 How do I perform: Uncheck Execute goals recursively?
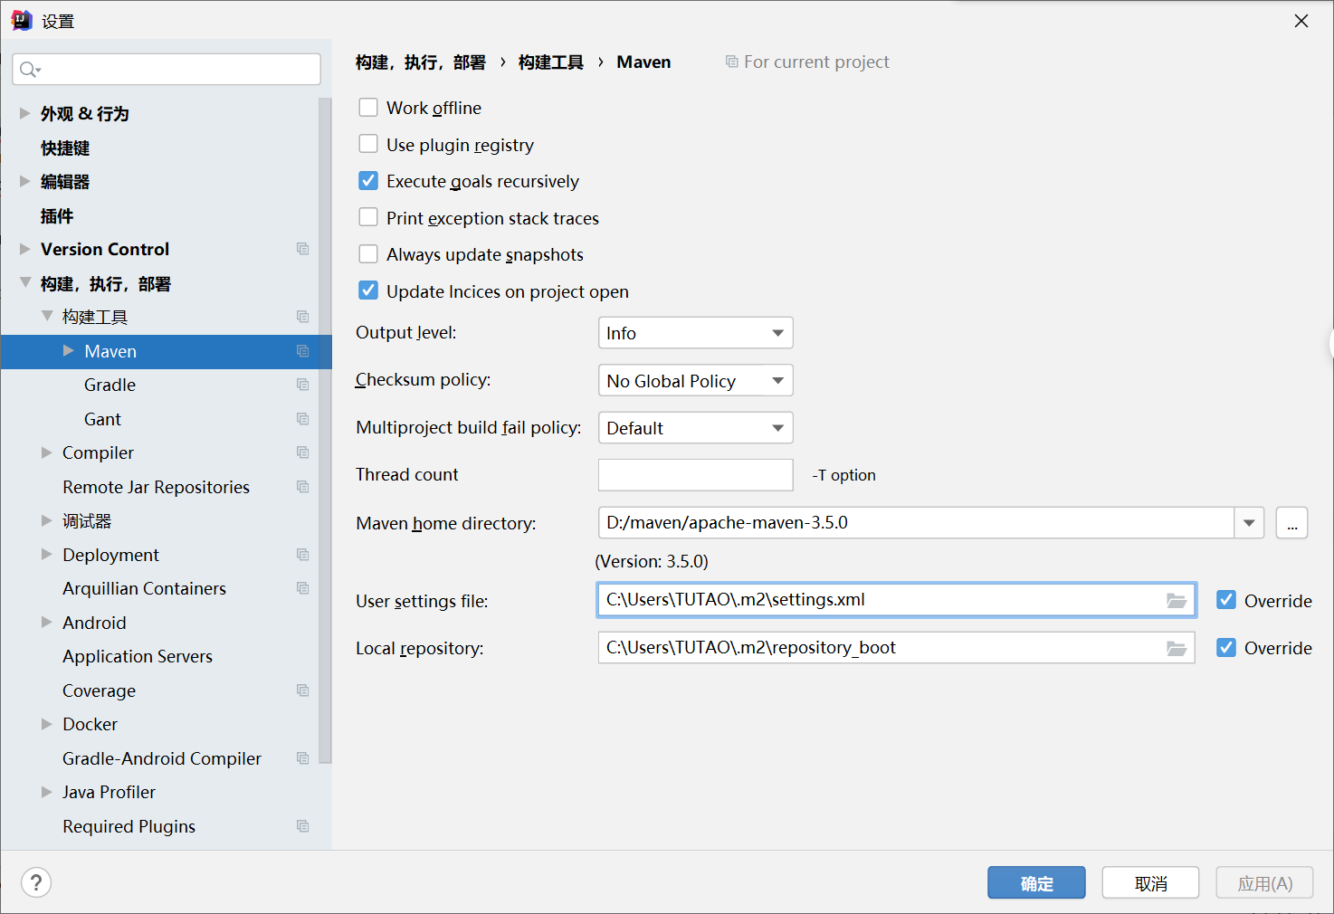click(x=368, y=181)
